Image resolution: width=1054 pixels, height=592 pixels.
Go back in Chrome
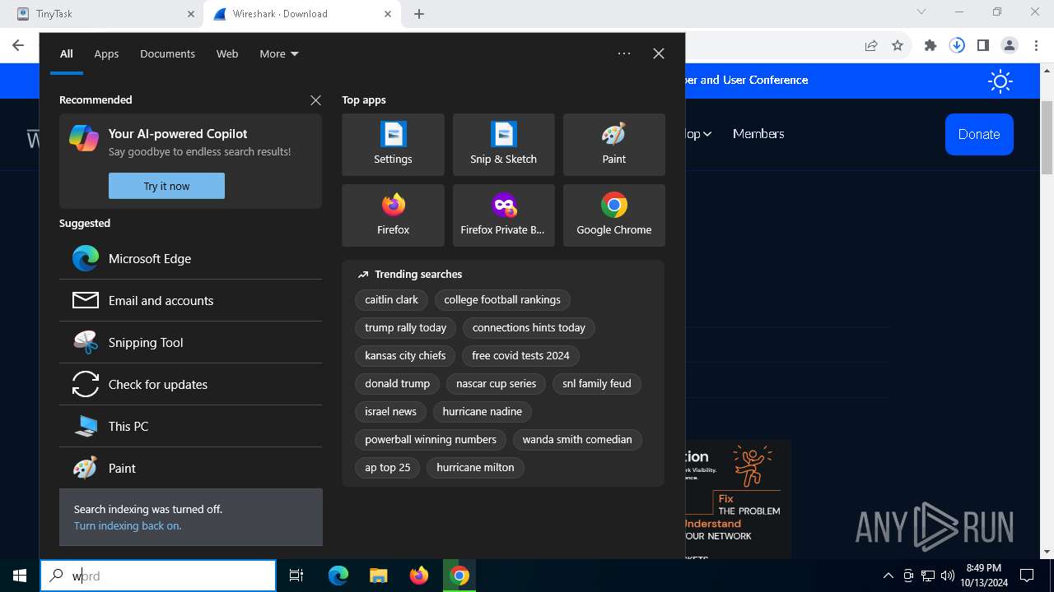pos(18,46)
